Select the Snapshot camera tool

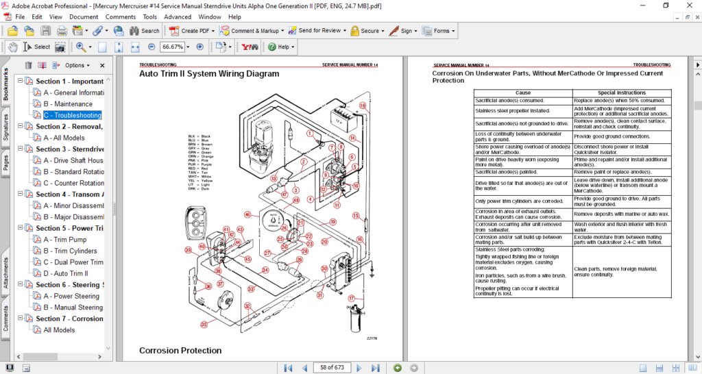(60, 47)
